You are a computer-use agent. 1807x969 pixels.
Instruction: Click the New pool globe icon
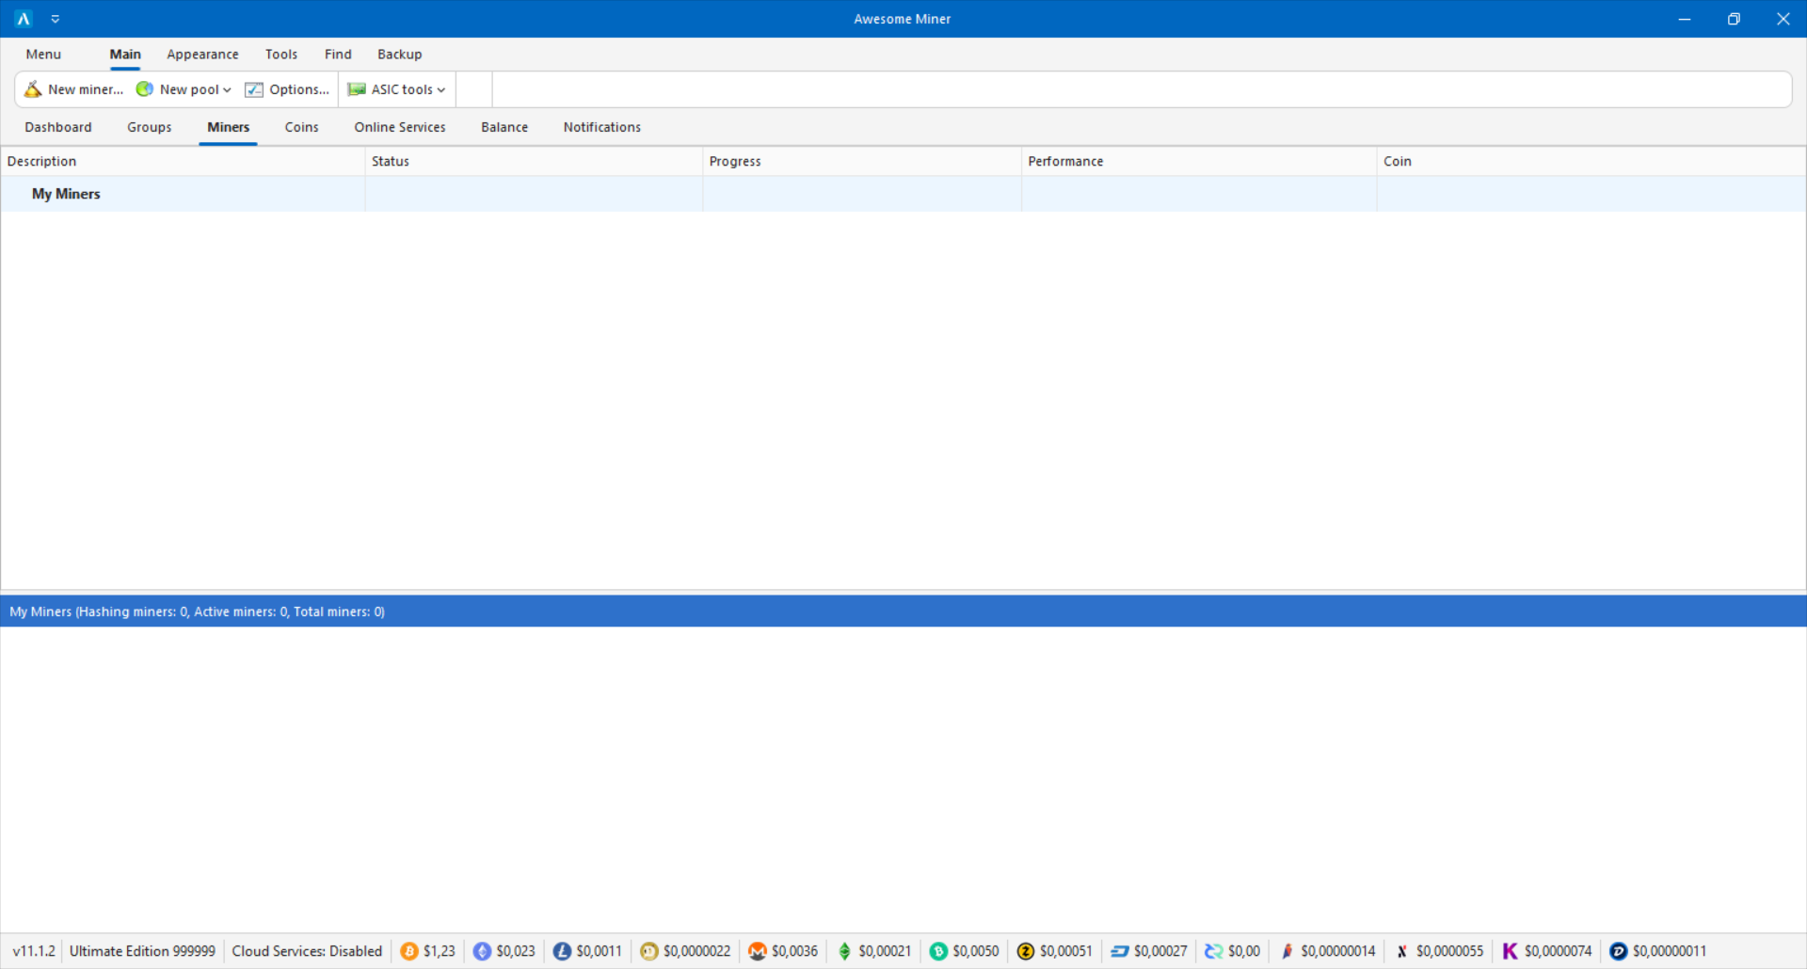145,89
